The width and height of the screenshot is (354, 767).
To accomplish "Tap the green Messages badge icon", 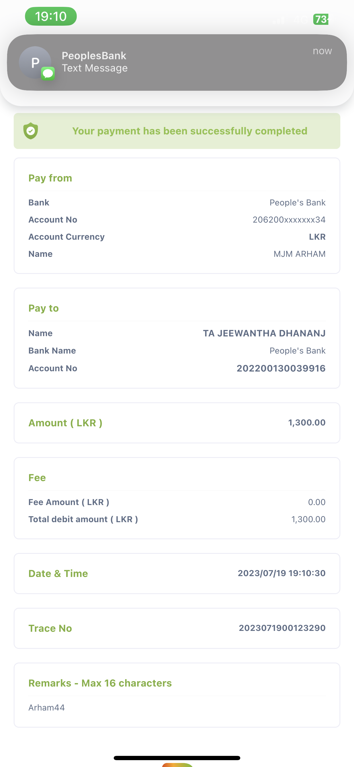I will (x=48, y=74).
